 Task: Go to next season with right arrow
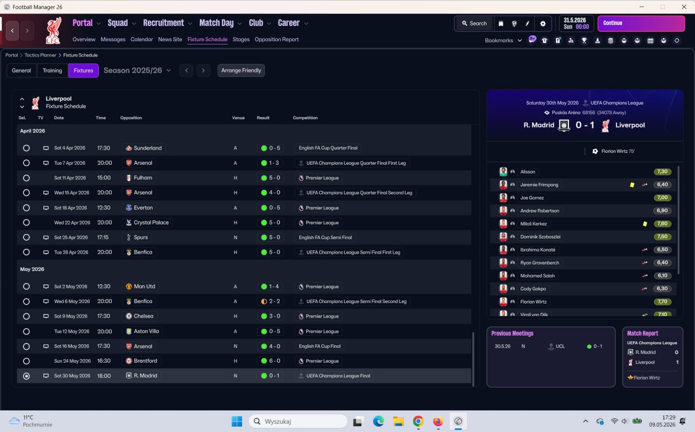coord(203,70)
